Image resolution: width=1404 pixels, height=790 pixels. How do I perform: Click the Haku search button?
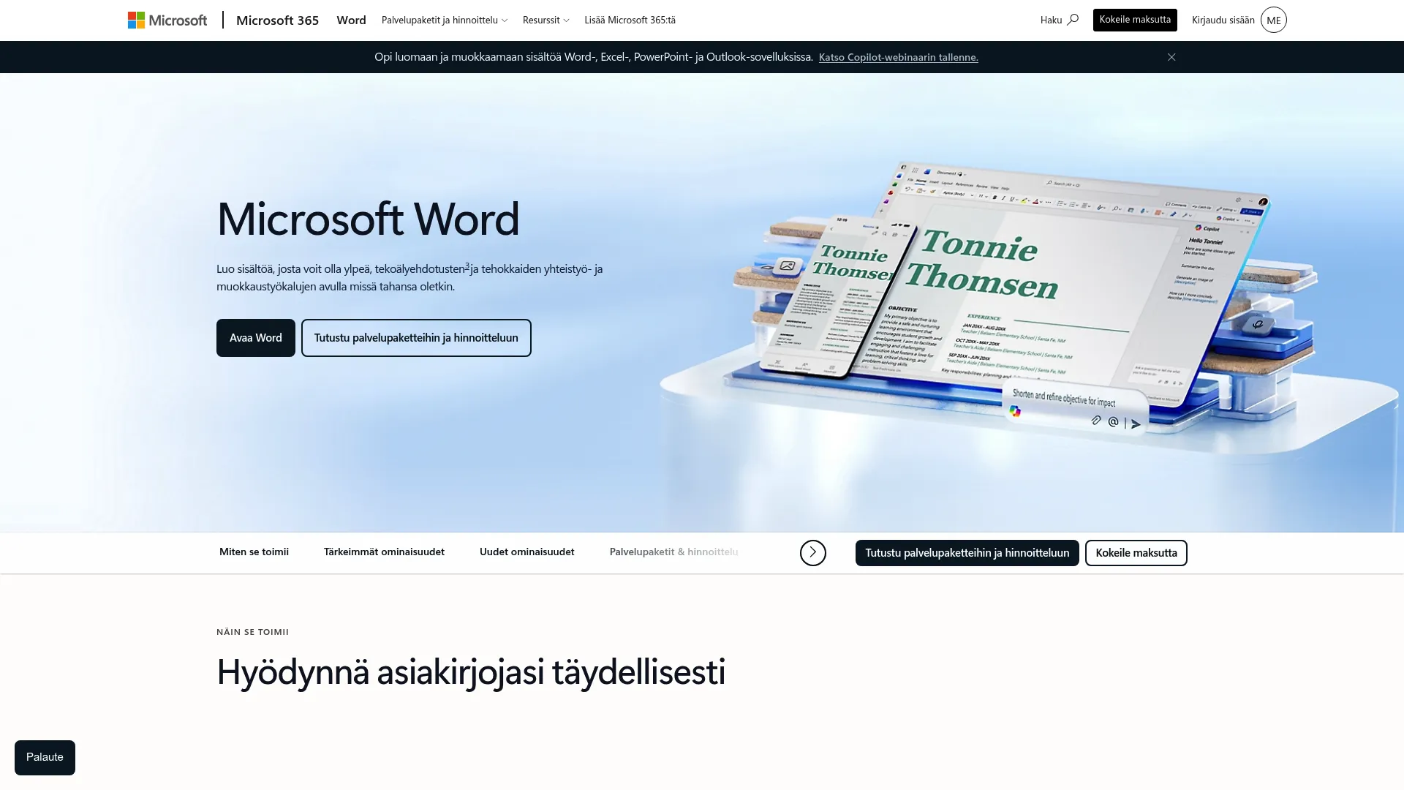click(1060, 20)
